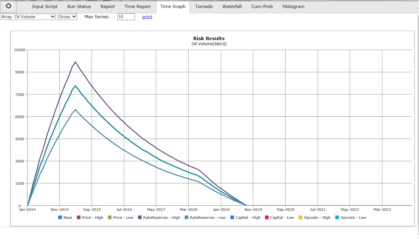Toggle the Price - High legend swatch
The image size is (419, 239).
point(79,217)
